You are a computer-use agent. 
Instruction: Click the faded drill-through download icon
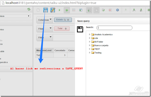[126, 10]
